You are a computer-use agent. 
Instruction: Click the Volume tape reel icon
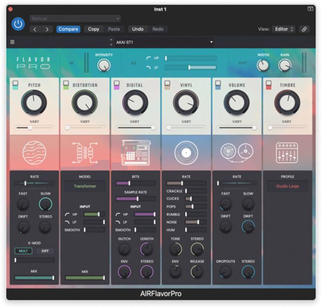(236, 152)
